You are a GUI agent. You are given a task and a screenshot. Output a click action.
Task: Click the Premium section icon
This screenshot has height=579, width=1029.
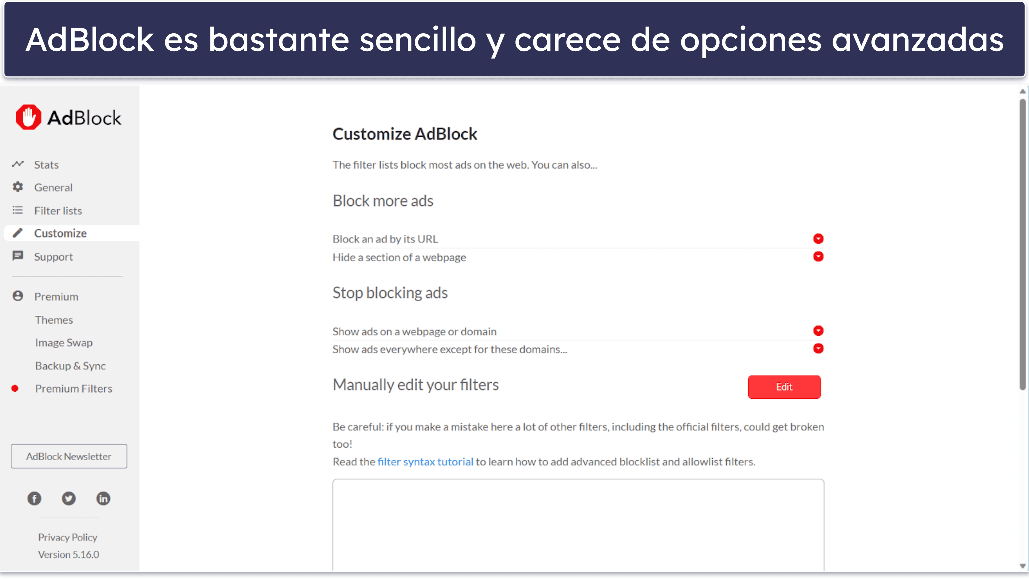(19, 296)
